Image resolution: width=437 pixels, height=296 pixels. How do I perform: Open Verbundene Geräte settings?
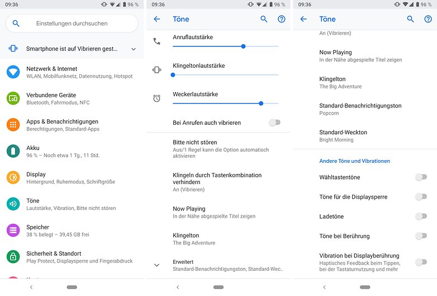(72, 98)
